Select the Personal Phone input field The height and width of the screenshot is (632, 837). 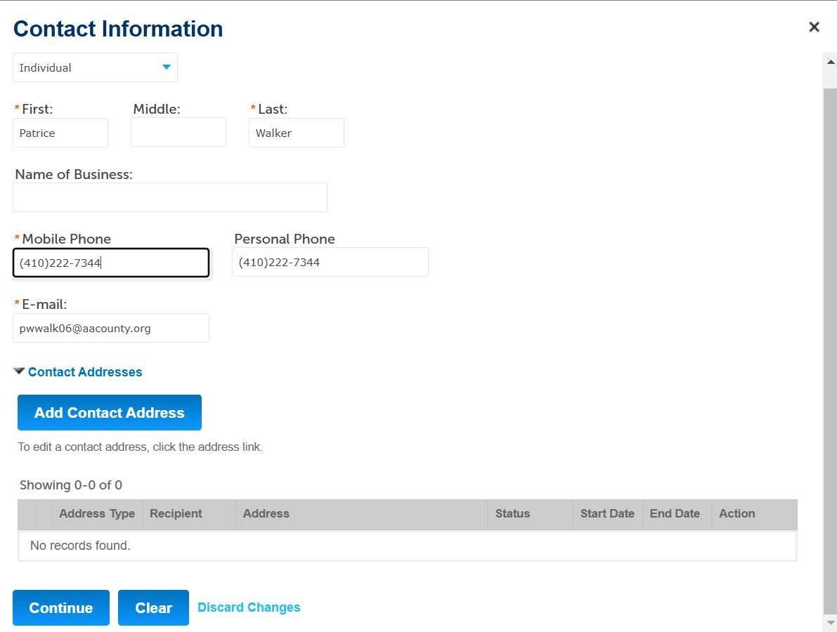tap(330, 261)
